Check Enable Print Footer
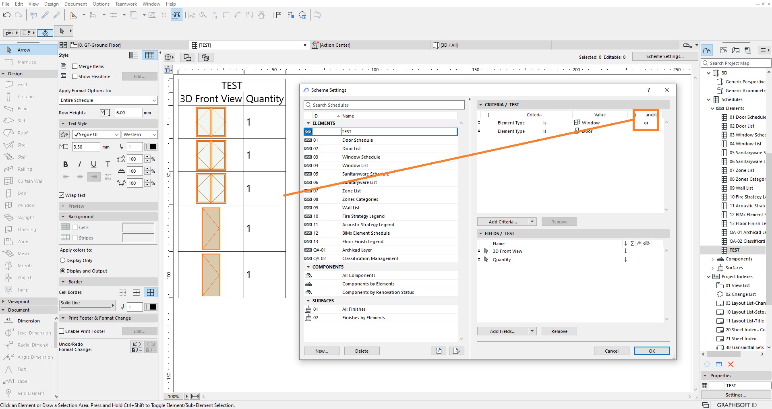 pyautogui.click(x=62, y=331)
